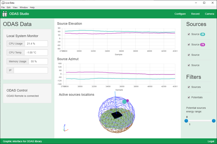Click the teal source sphere in 3D view
Screen dimensions: 217x144
tap(124, 101)
